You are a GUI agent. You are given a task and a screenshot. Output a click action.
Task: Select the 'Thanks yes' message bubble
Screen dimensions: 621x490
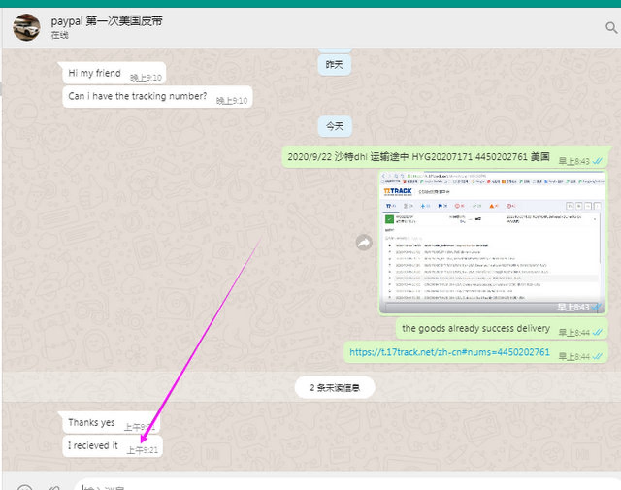pyautogui.click(x=92, y=423)
